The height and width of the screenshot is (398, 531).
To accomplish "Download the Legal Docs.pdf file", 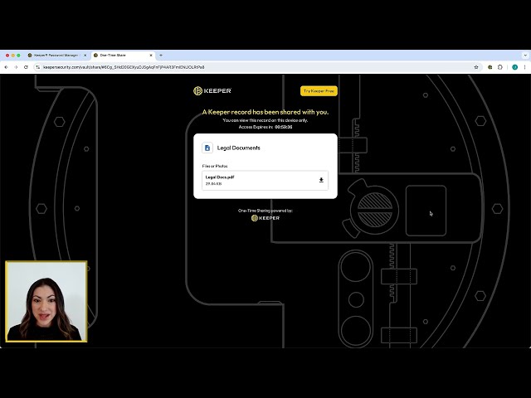I will (321, 180).
